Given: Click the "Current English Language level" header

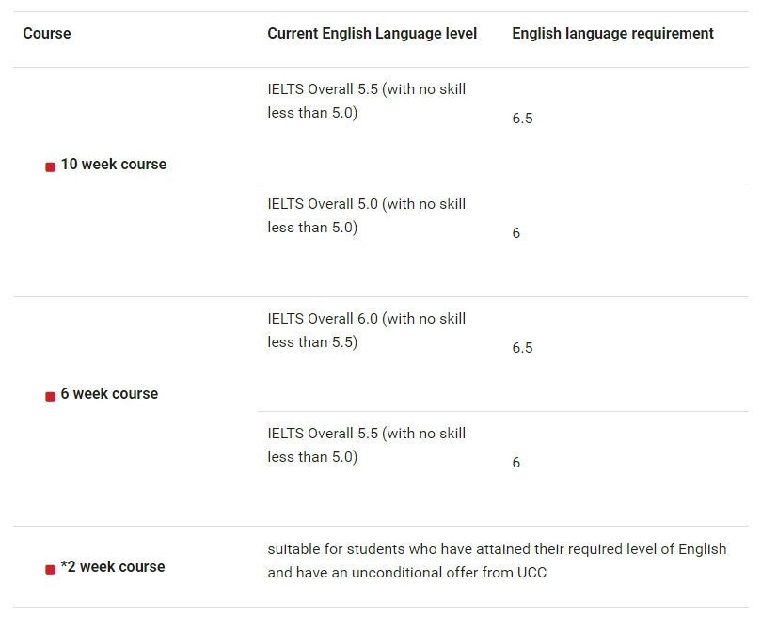Looking at the screenshot, I should point(372,34).
